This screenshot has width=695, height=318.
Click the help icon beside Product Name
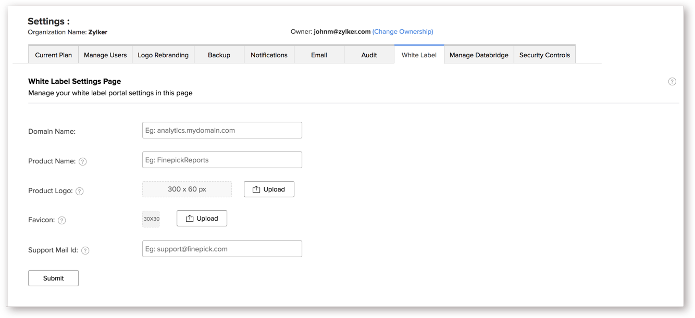tap(82, 161)
